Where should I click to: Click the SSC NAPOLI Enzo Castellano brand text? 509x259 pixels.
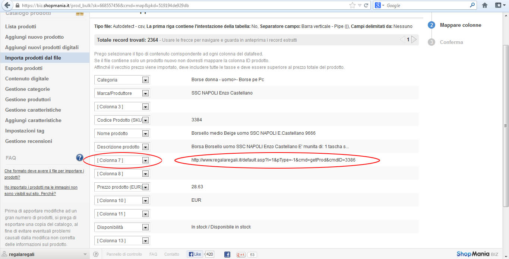click(222, 93)
